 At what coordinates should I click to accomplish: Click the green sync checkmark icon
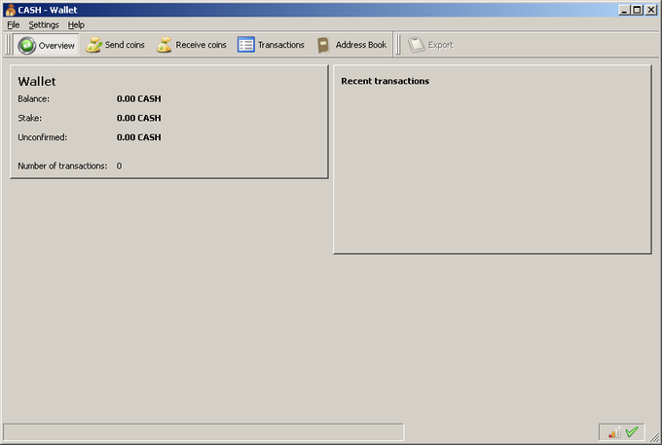coord(632,432)
